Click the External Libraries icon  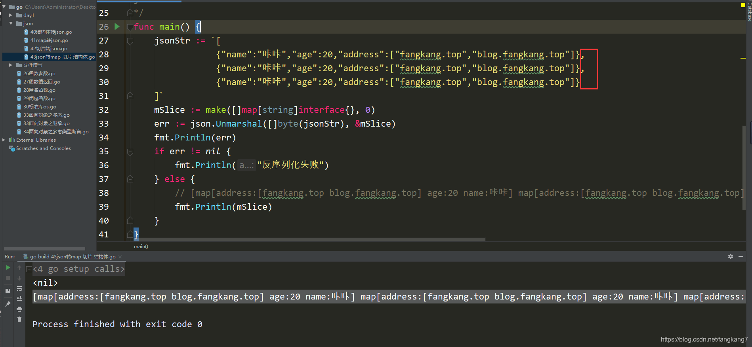12,140
